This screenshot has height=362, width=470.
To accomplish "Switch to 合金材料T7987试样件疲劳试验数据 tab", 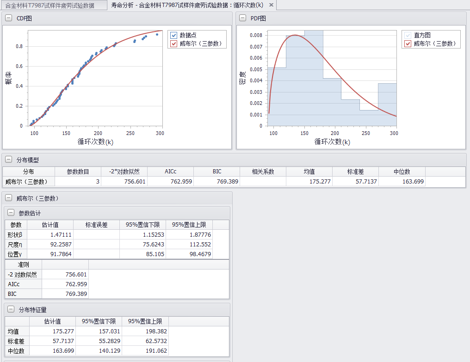I will pyautogui.click(x=50, y=6).
